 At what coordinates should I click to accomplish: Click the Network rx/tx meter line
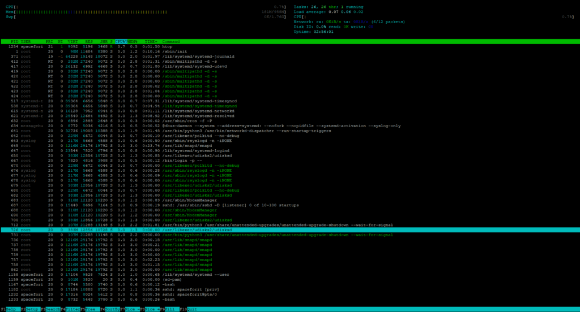click(x=349, y=22)
